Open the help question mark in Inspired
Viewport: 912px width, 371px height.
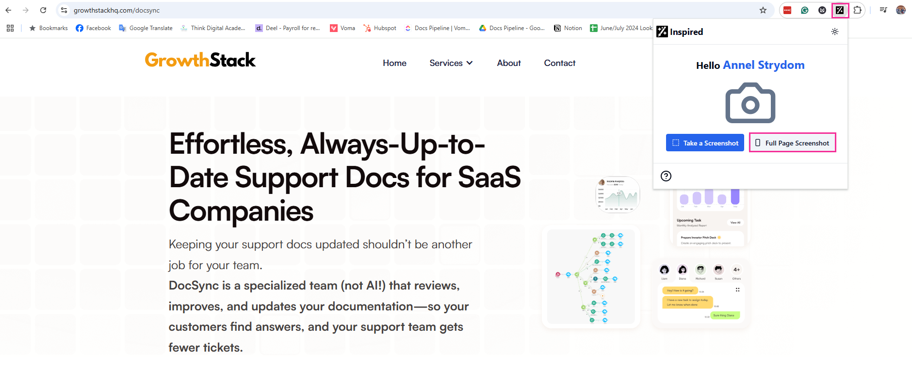coord(666,176)
